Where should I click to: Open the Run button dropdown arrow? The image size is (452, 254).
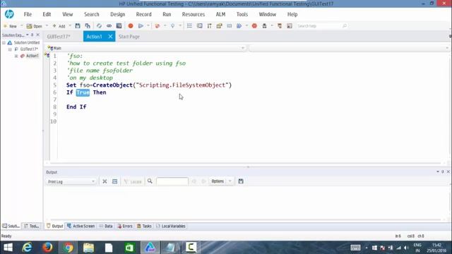(x=148, y=26)
